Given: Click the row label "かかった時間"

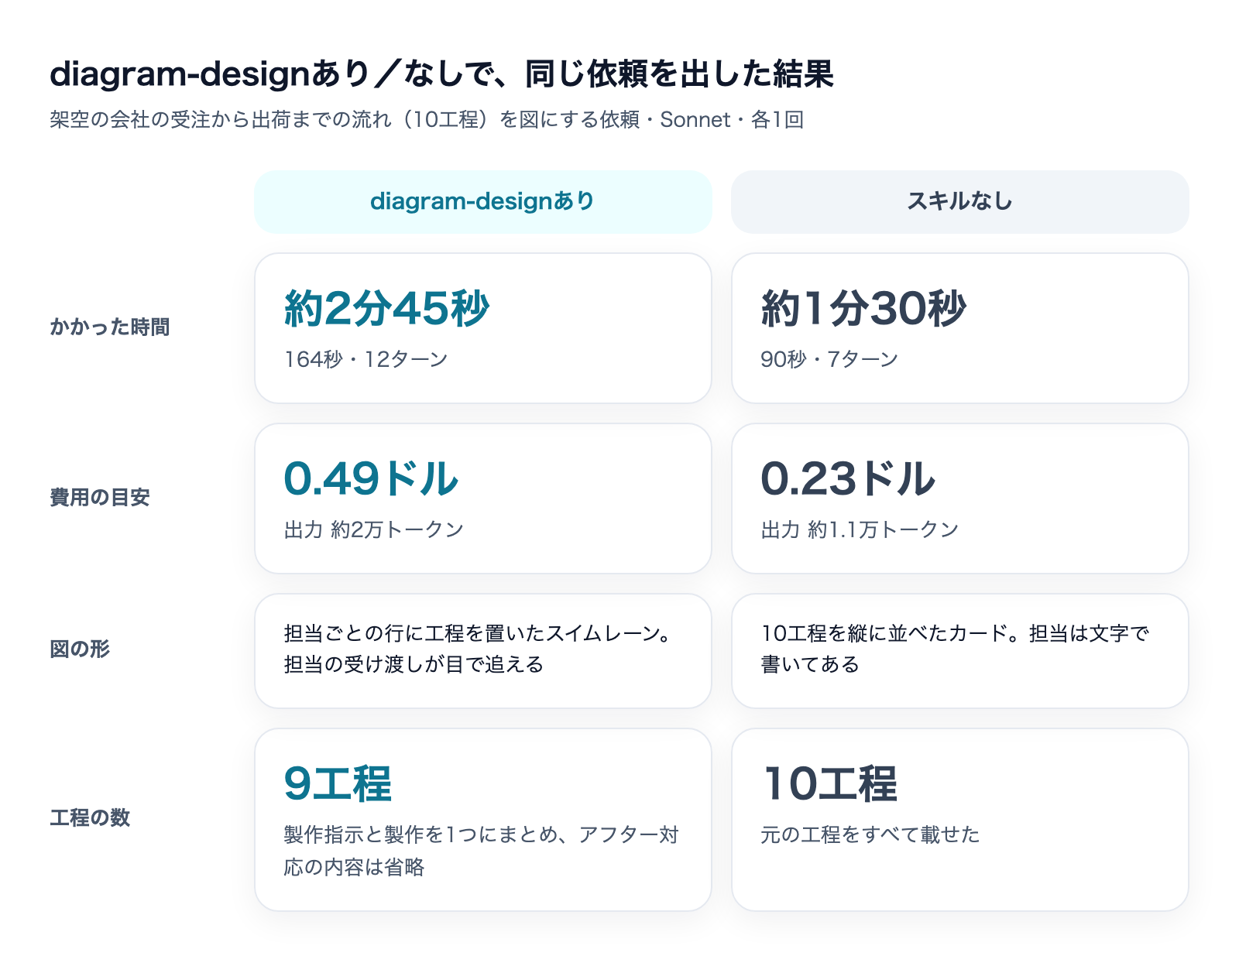Looking at the screenshot, I should click(x=110, y=327).
